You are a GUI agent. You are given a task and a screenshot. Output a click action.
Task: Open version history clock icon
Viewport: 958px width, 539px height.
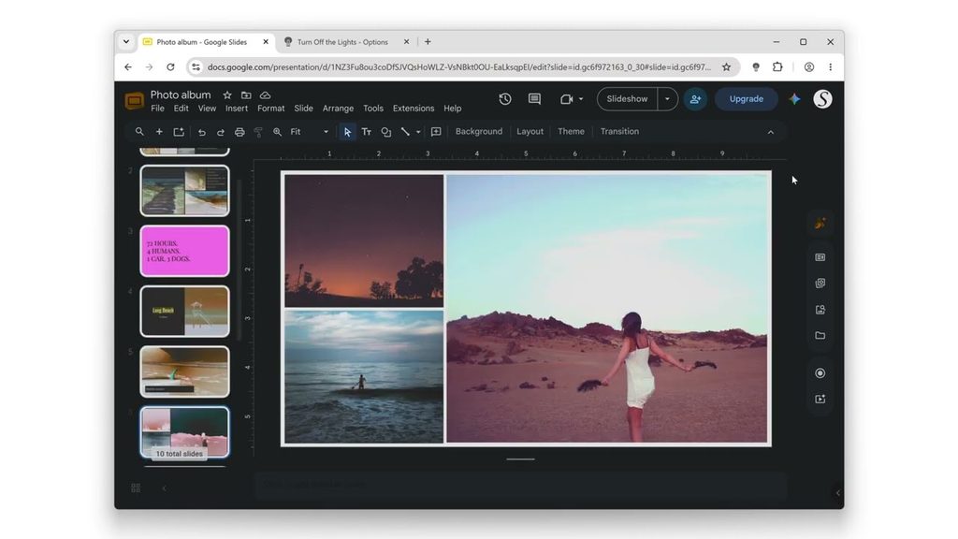click(x=504, y=99)
